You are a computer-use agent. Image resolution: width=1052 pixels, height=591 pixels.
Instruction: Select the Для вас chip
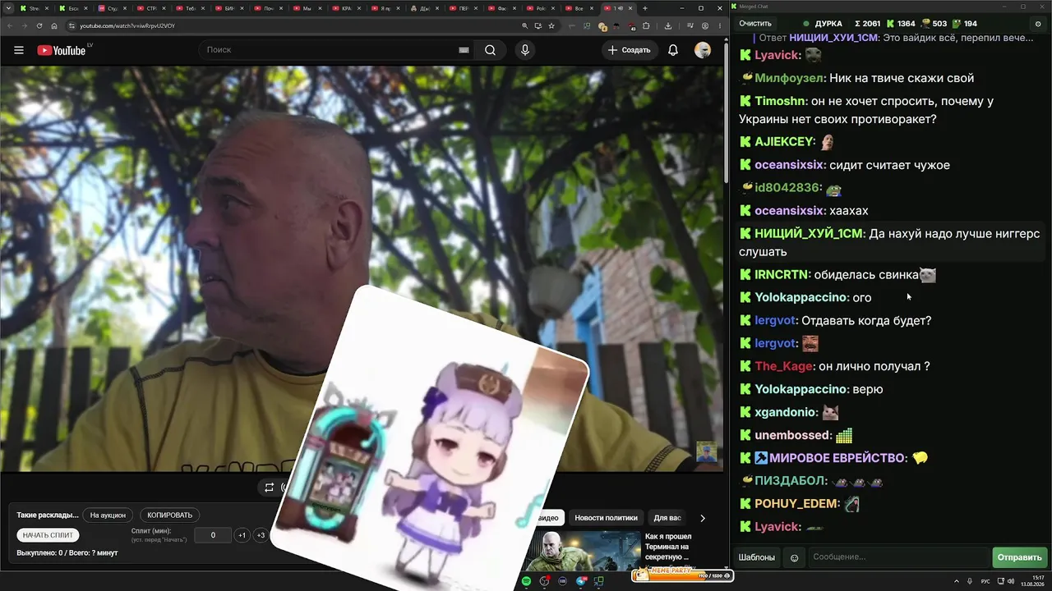tap(667, 518)
